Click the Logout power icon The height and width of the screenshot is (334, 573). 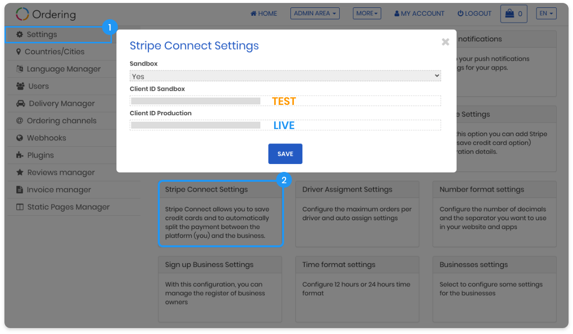point(461,13)
